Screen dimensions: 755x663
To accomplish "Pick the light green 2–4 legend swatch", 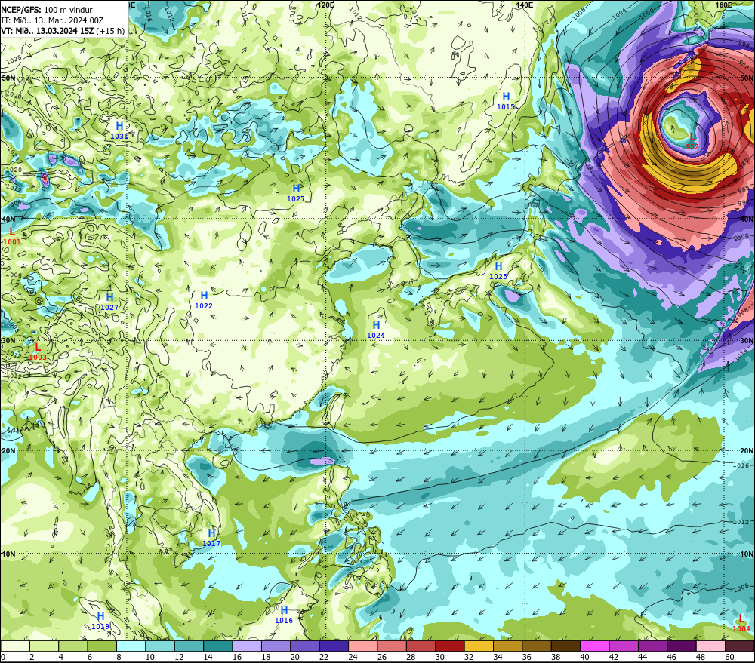I will click(44, 646).
